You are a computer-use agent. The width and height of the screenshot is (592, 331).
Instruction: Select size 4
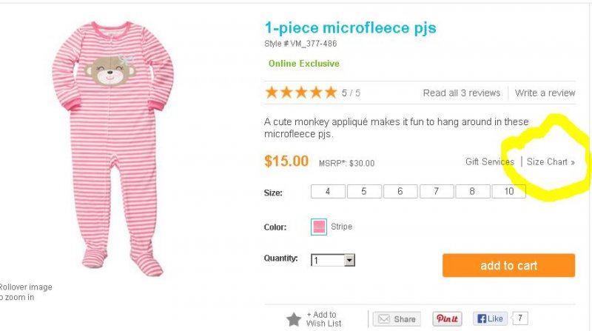328,192
